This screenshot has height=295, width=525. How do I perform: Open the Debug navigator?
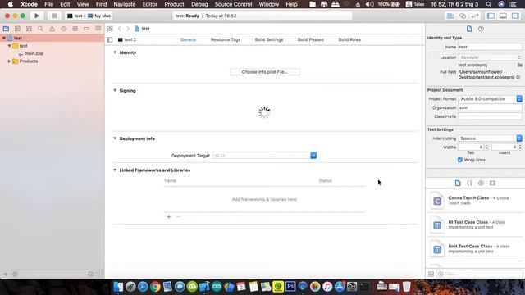(75, 29)
